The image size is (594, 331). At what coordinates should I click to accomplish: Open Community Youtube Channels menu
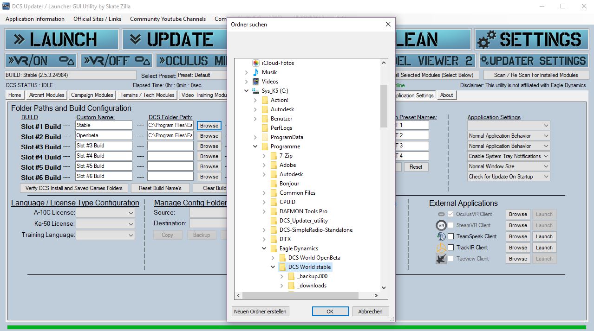(x=168, y=19)
